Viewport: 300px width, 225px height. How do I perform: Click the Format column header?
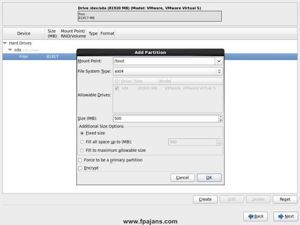[107, 33]
